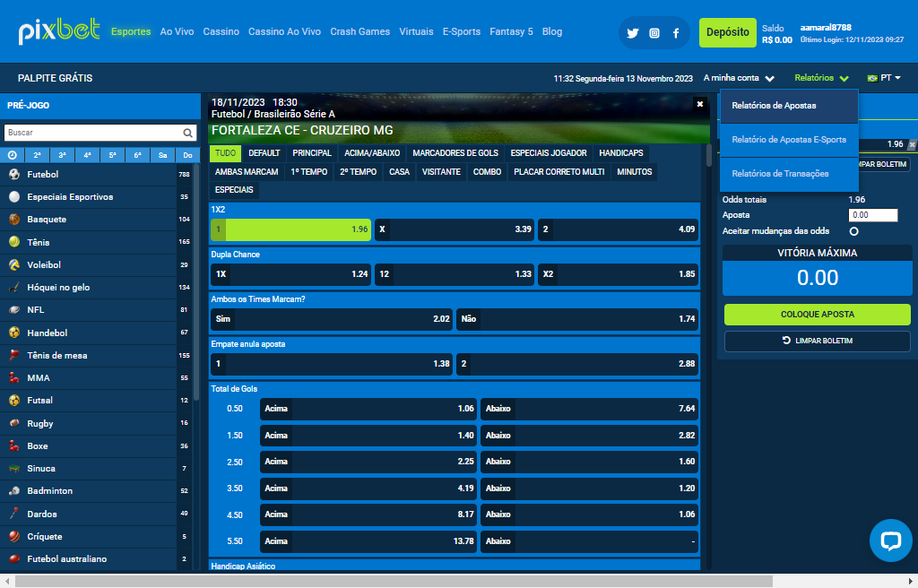Select the Rugby ball icon
This screenshot has width=918, height=588.
click(x=14, y=423)
